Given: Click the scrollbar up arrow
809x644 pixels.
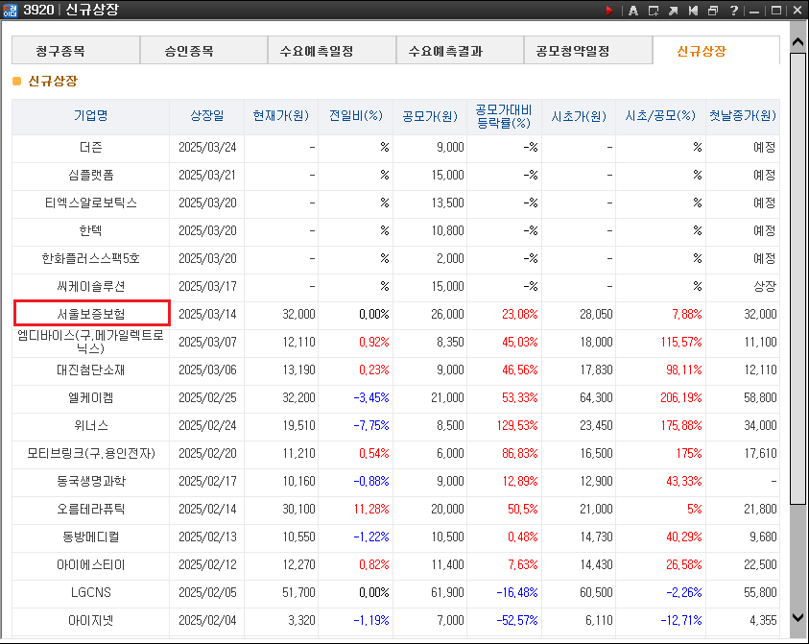Looking at the screenshot, I should [797, 42].
